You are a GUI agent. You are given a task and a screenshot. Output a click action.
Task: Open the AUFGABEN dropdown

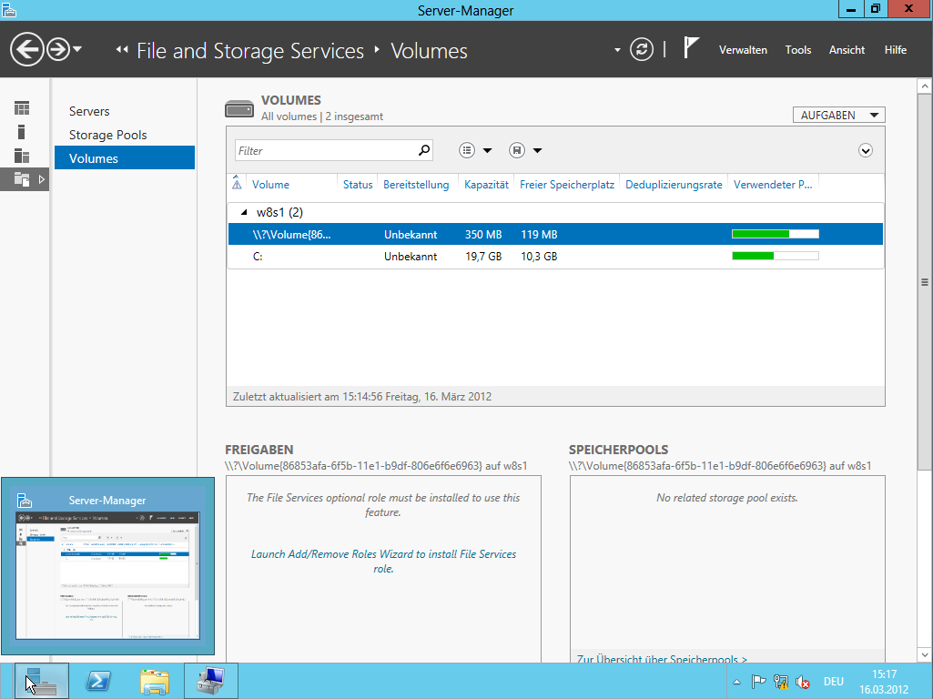pyautogui.click(x=838, y=116)
